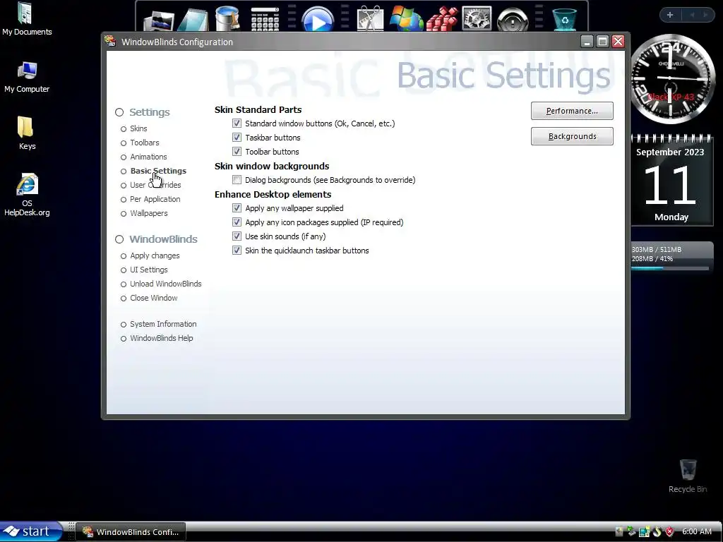Screen dimensions: 723x542
Task: Click the memory usage meter widget
Action: [671, 257]
